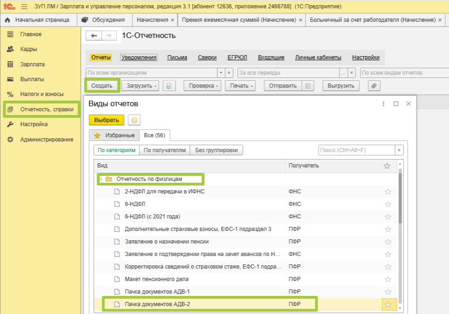Click the 1C logo icon
The width and height of the screenshot is (449, 314).
coord(9,6)
